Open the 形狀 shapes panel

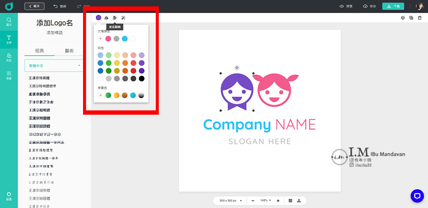pyautogui.click(x=9, y=57)
